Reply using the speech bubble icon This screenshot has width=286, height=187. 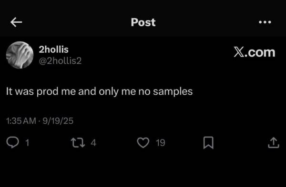click(12, 142)
